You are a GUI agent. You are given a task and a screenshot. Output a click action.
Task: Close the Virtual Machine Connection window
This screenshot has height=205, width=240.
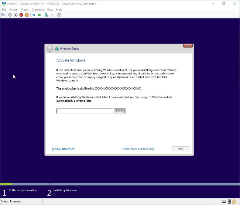click(x=234, y=4)
